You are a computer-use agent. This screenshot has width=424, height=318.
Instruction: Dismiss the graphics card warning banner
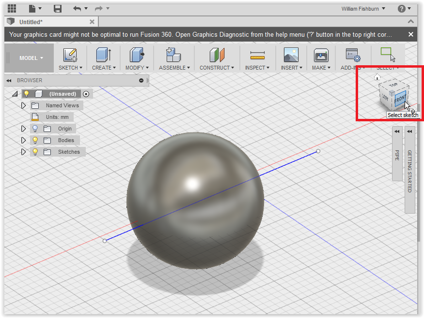click(411, 34)
